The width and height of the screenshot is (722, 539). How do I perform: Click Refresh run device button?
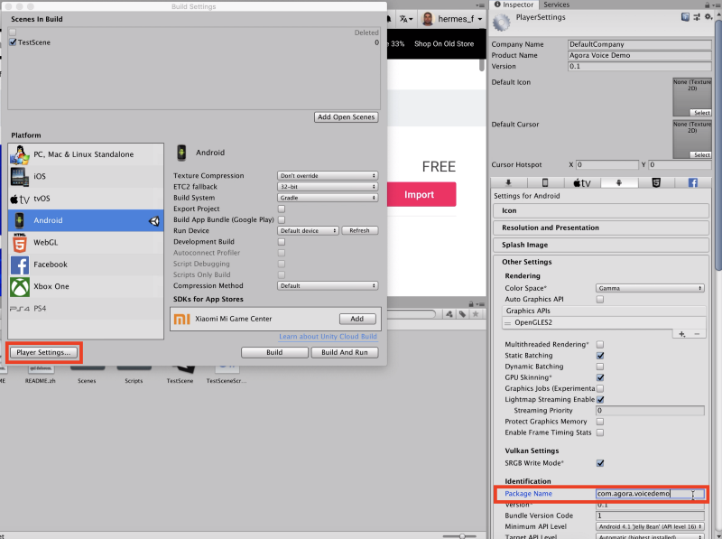tap(359, 231)
